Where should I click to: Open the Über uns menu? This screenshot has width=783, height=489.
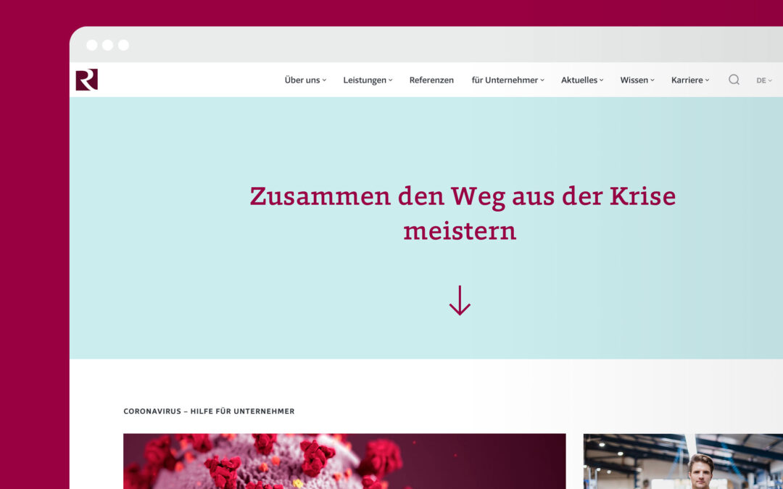[305, 80]
